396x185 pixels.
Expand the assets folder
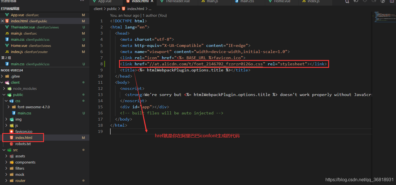(45, 156)
